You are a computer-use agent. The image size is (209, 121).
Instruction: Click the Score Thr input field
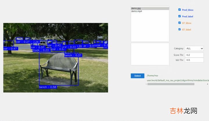[x=194, y=55]
